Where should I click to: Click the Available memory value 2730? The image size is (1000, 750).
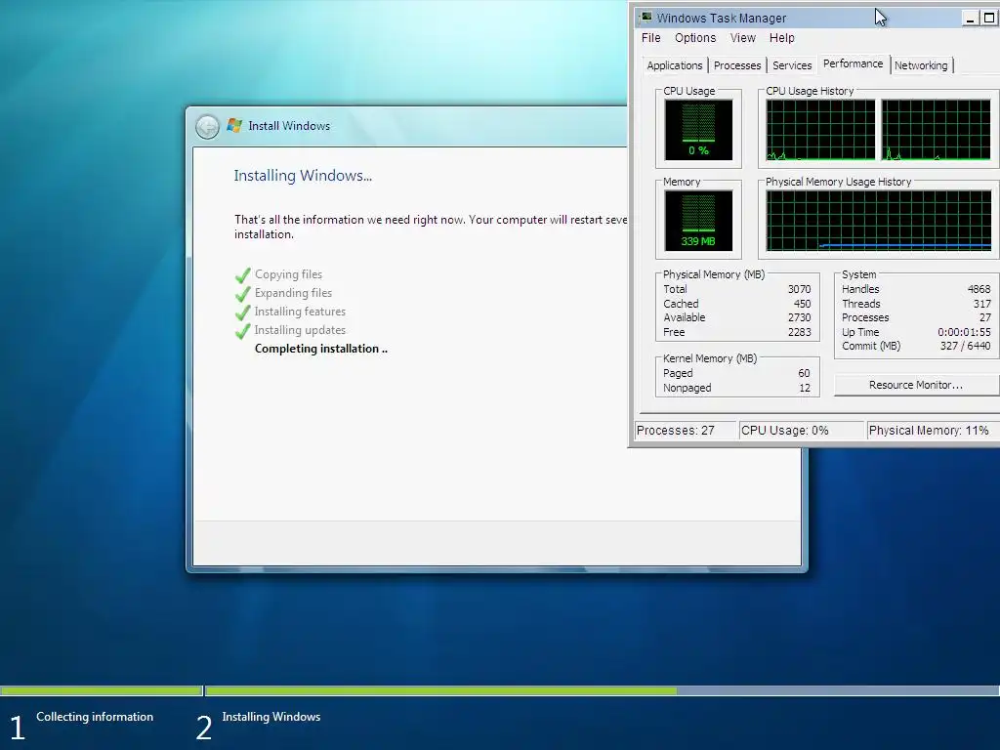[799, 317]
